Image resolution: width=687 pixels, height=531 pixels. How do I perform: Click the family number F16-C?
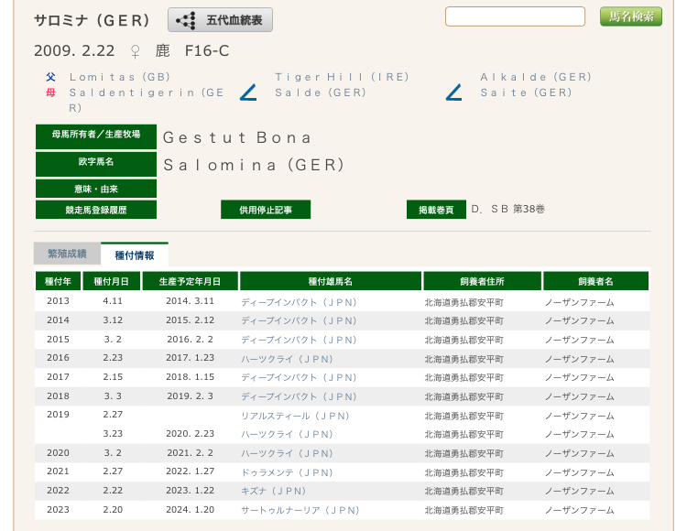click(x=207, y=50)
